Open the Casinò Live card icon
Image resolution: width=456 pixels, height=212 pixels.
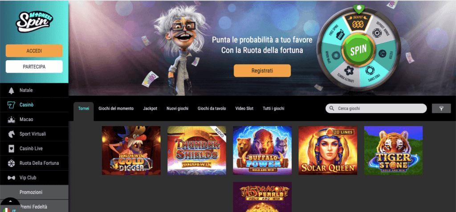11,149
